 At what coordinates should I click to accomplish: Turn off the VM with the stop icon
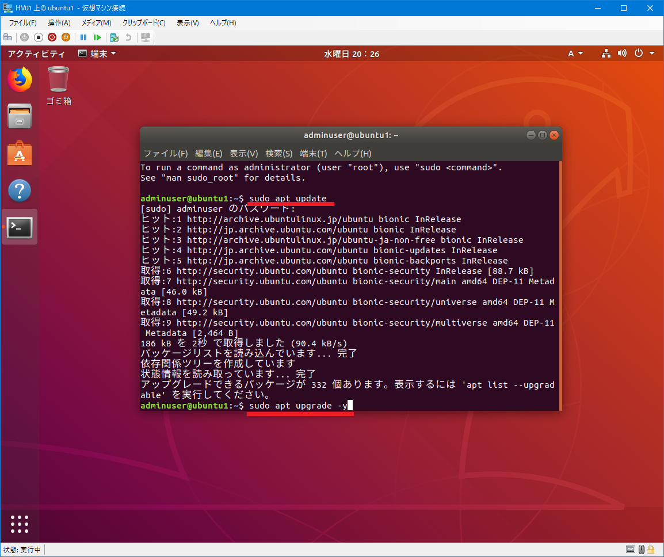38,37
